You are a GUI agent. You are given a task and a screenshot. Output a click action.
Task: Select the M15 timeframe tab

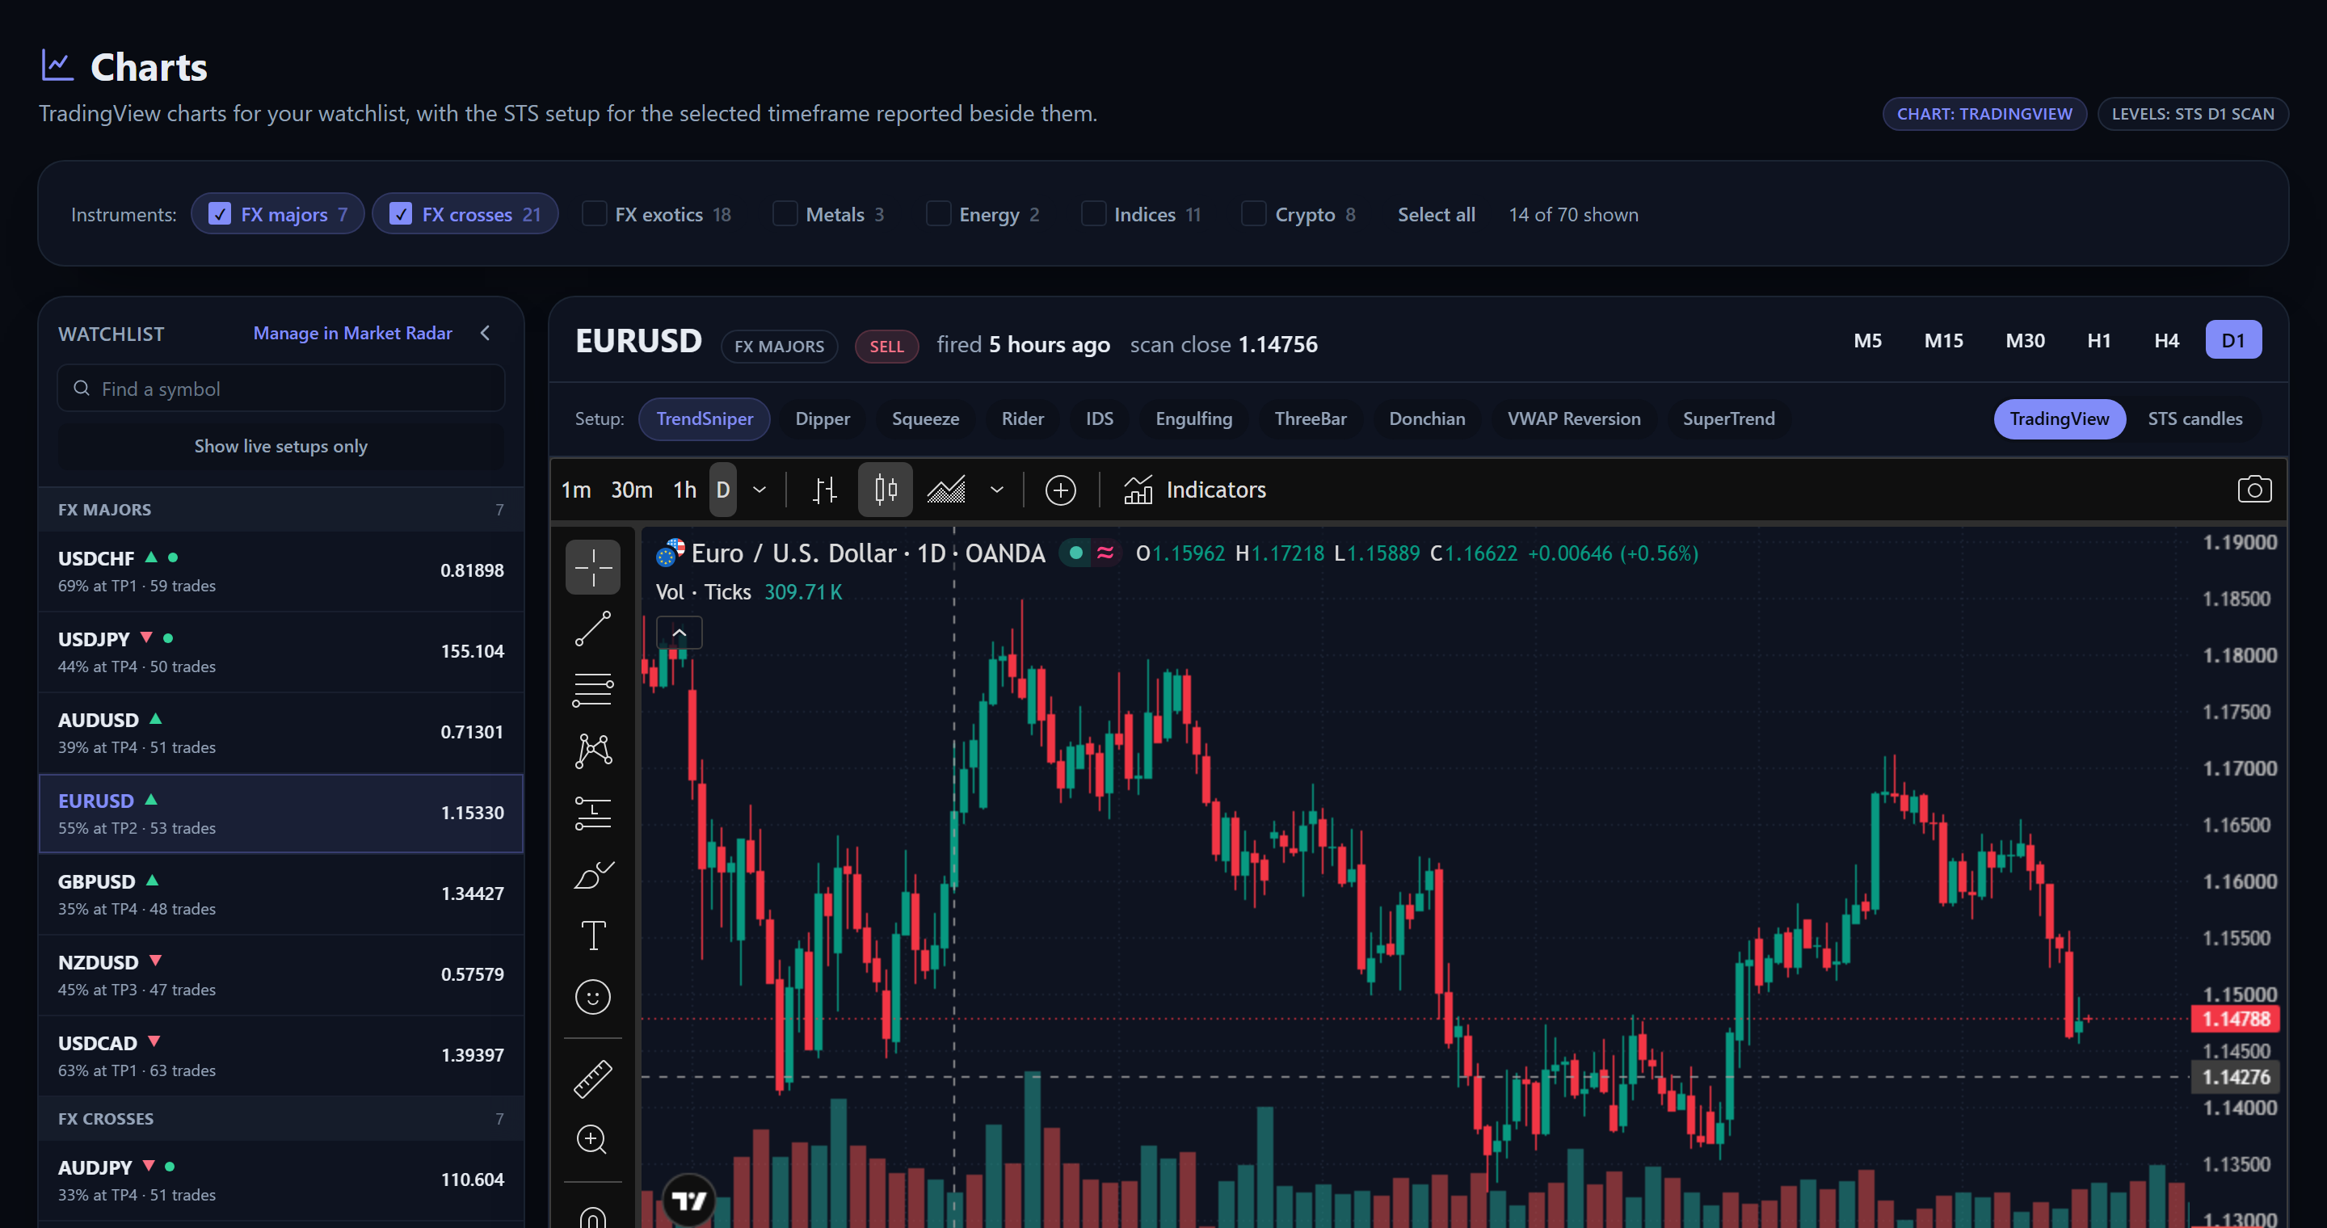[x=1943, y=340]
